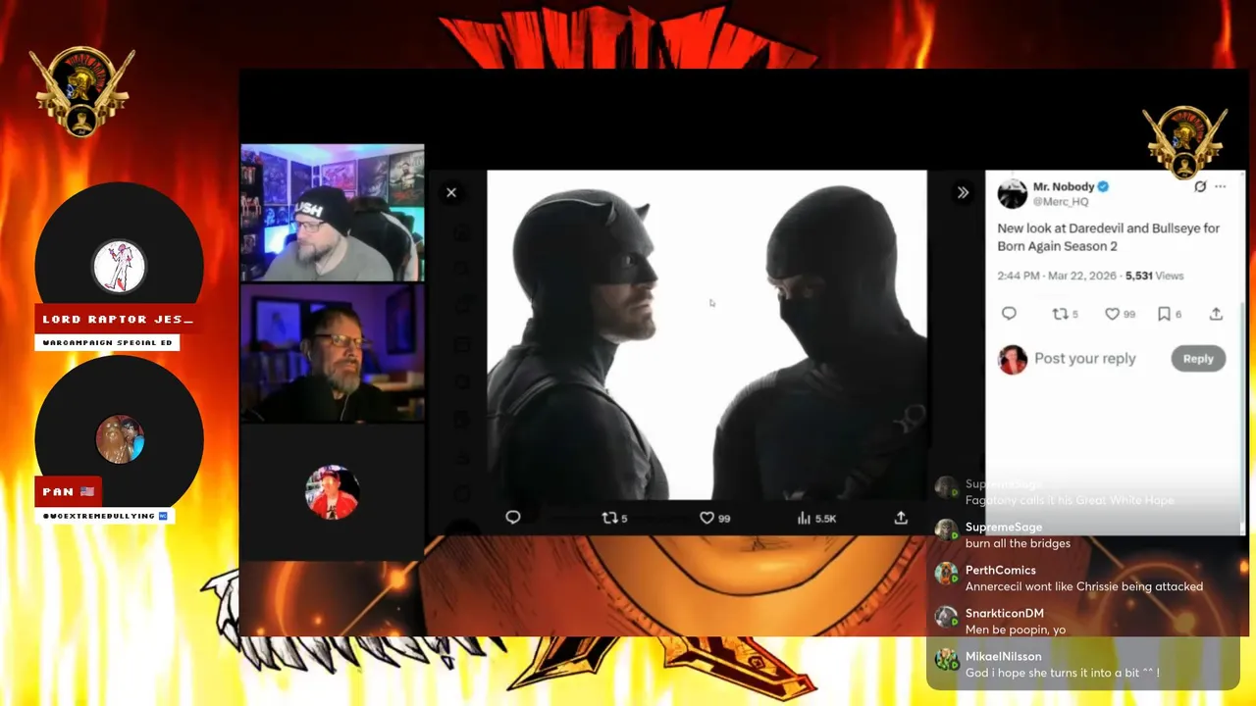
Task: Click the round avatar in the third participant tile
Action: [x=332, y=492]
